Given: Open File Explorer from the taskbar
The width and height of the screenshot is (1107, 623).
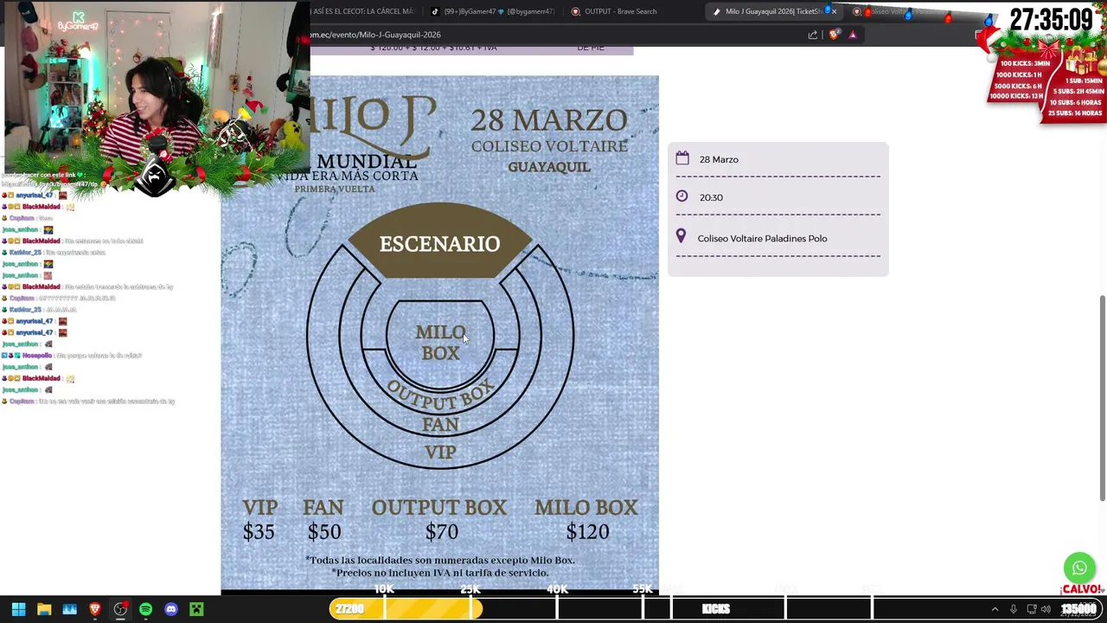Looking at the screenshot, I should point(44,609).
